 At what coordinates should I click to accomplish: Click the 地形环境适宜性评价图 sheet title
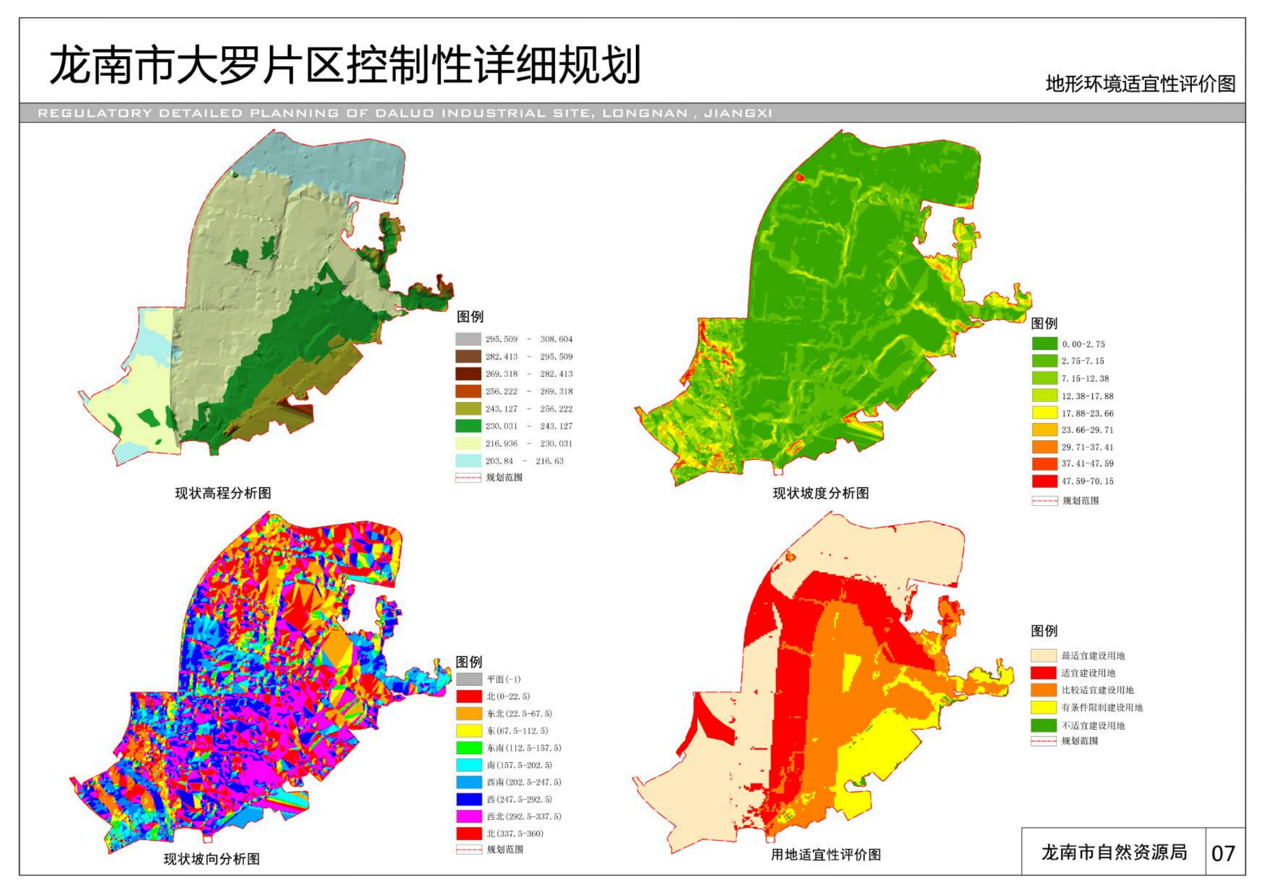(1140, 84)
